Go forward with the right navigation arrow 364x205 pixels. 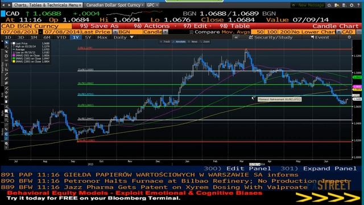pos(9,5)
